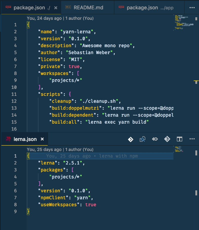Open the package.json .../app tab
This screenshot has height=230, width=199.
tap(149, 8)
